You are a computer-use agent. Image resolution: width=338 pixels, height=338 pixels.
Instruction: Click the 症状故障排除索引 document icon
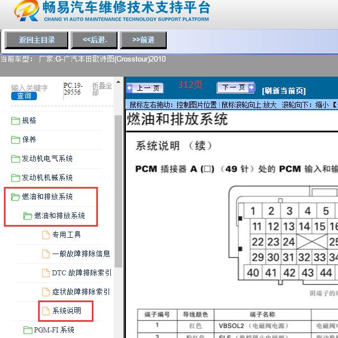coord(46,292)
